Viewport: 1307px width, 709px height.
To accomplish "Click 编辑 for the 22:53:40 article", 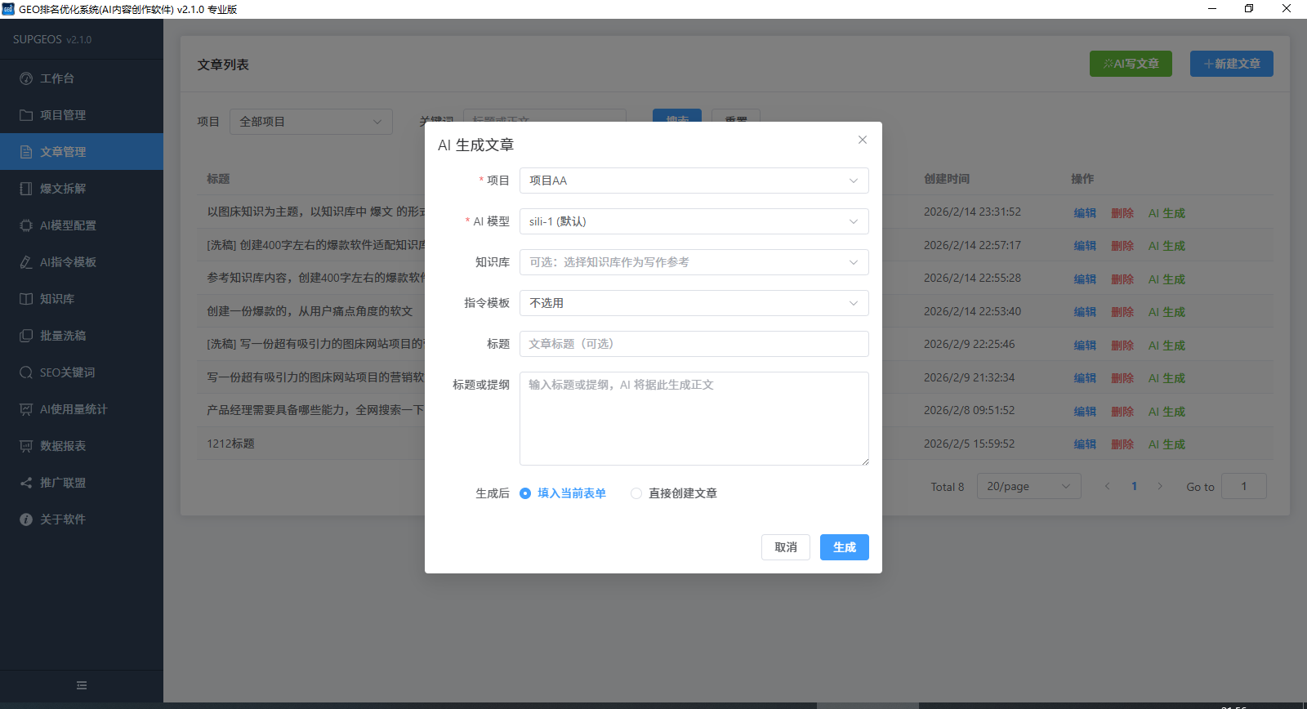I will (x=1085, y=312).
